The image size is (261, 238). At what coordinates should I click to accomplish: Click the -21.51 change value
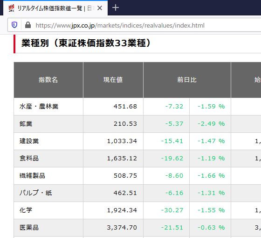click(x=172, y=228)
